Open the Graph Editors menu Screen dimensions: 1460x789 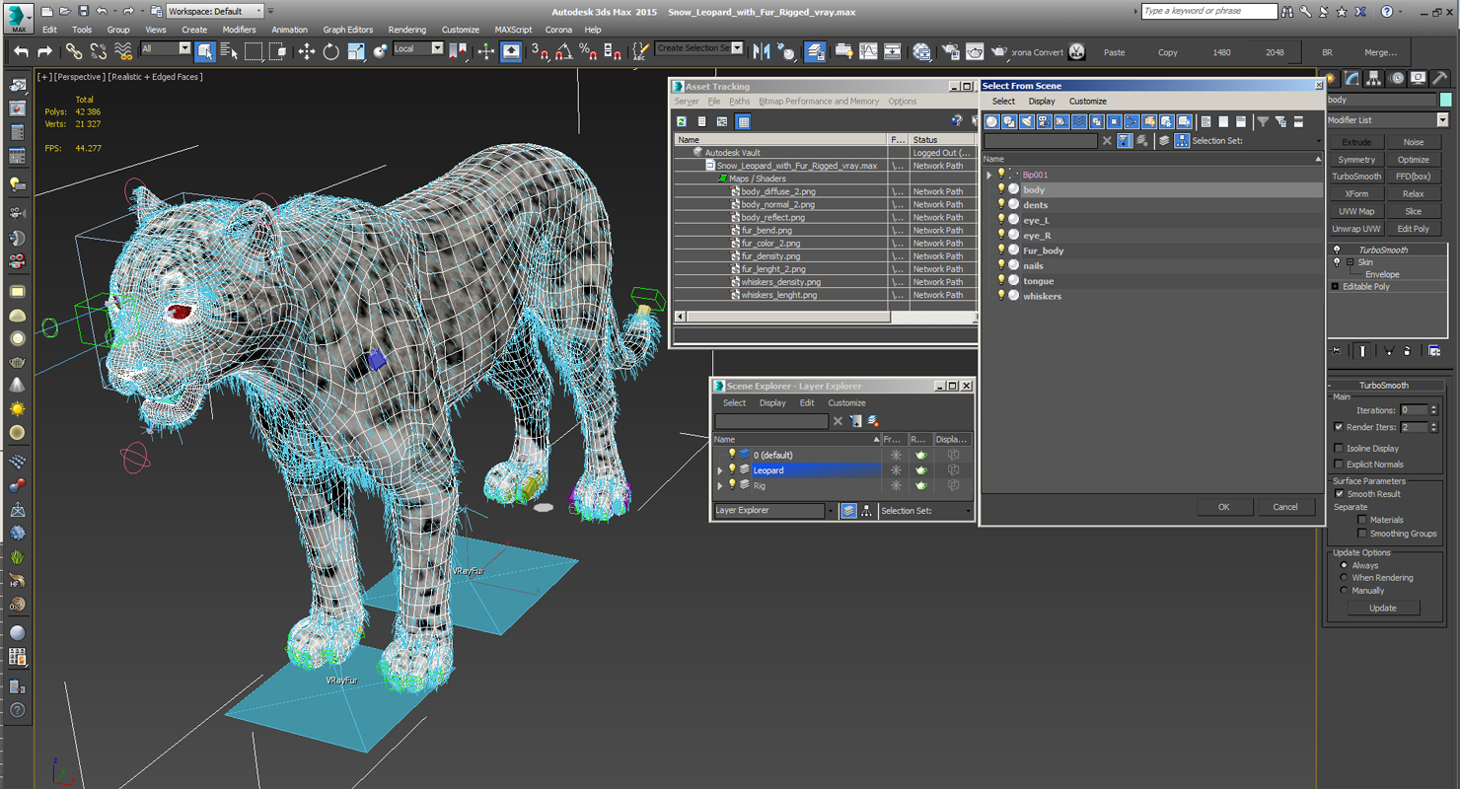(x=348, y=30)
